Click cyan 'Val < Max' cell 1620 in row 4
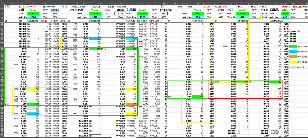The image size is (308, 138). [33, 17]
